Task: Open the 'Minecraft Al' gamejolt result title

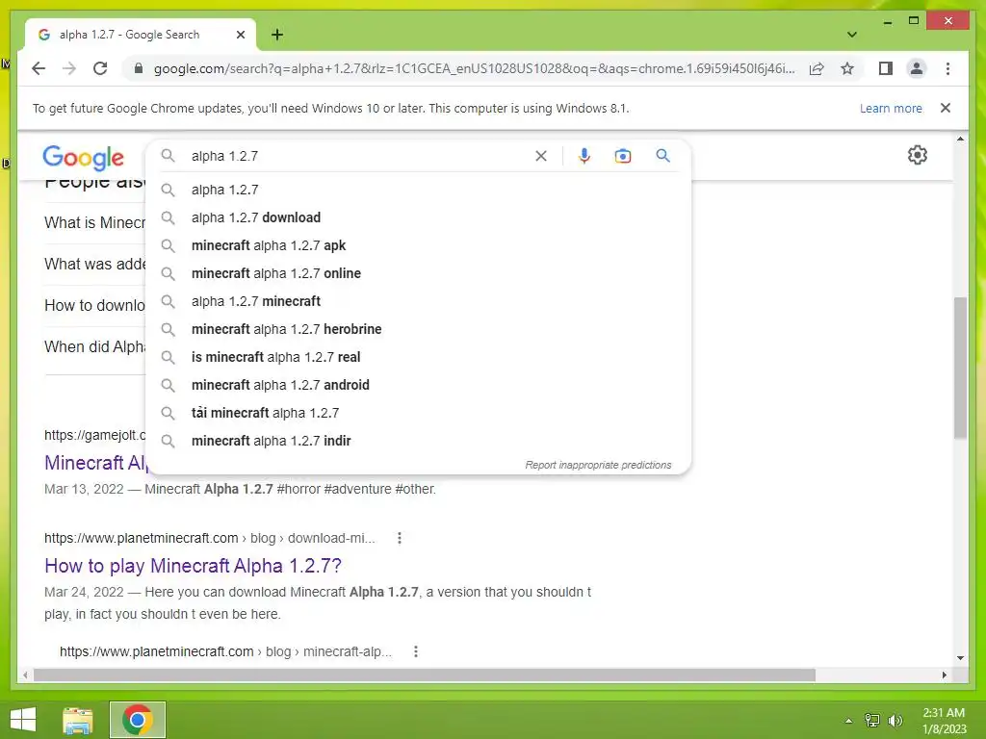Action: pos(95,463)
